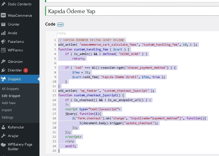Go to All Snippets
The image size is (219, 156).
tap(10, 89)
